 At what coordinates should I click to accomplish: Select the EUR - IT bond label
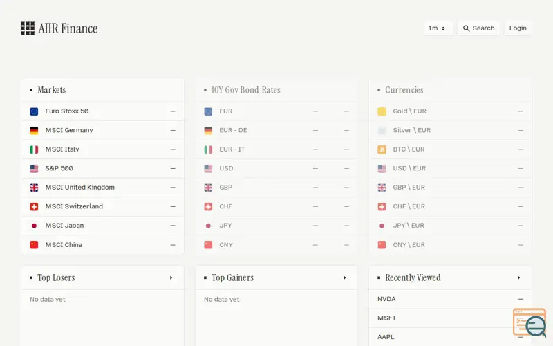(232, 149)
